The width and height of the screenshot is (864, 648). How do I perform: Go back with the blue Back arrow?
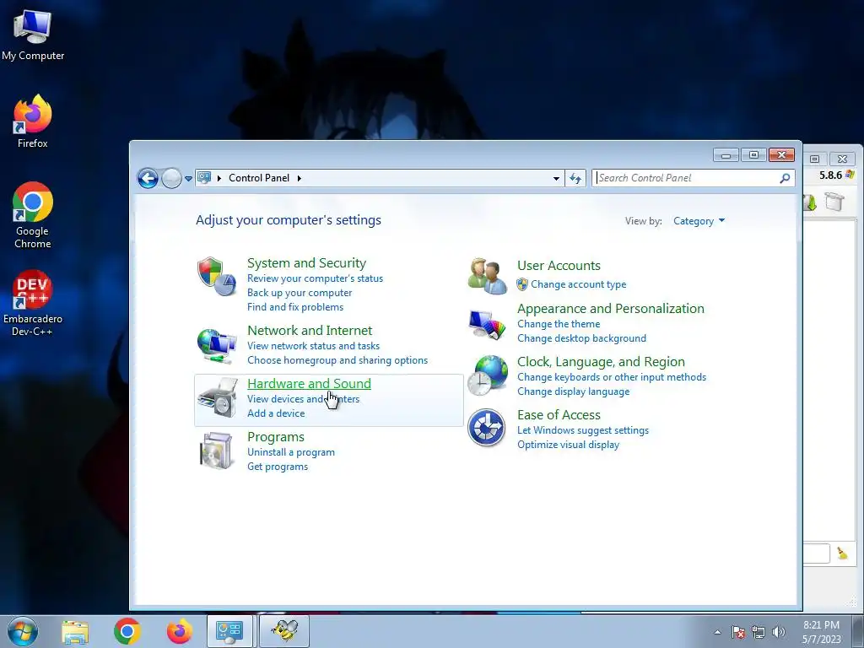point(148,178)
